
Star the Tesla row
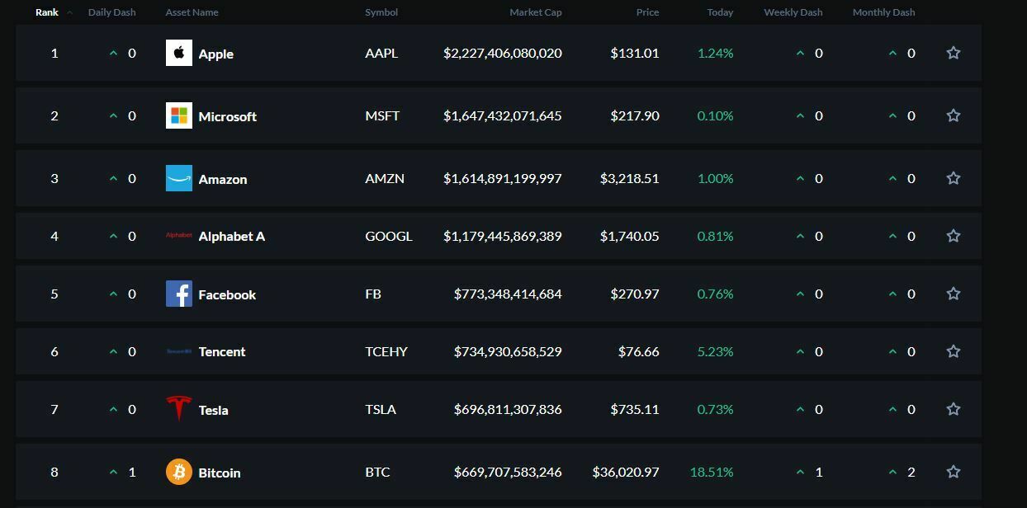[x=953, y=408]
